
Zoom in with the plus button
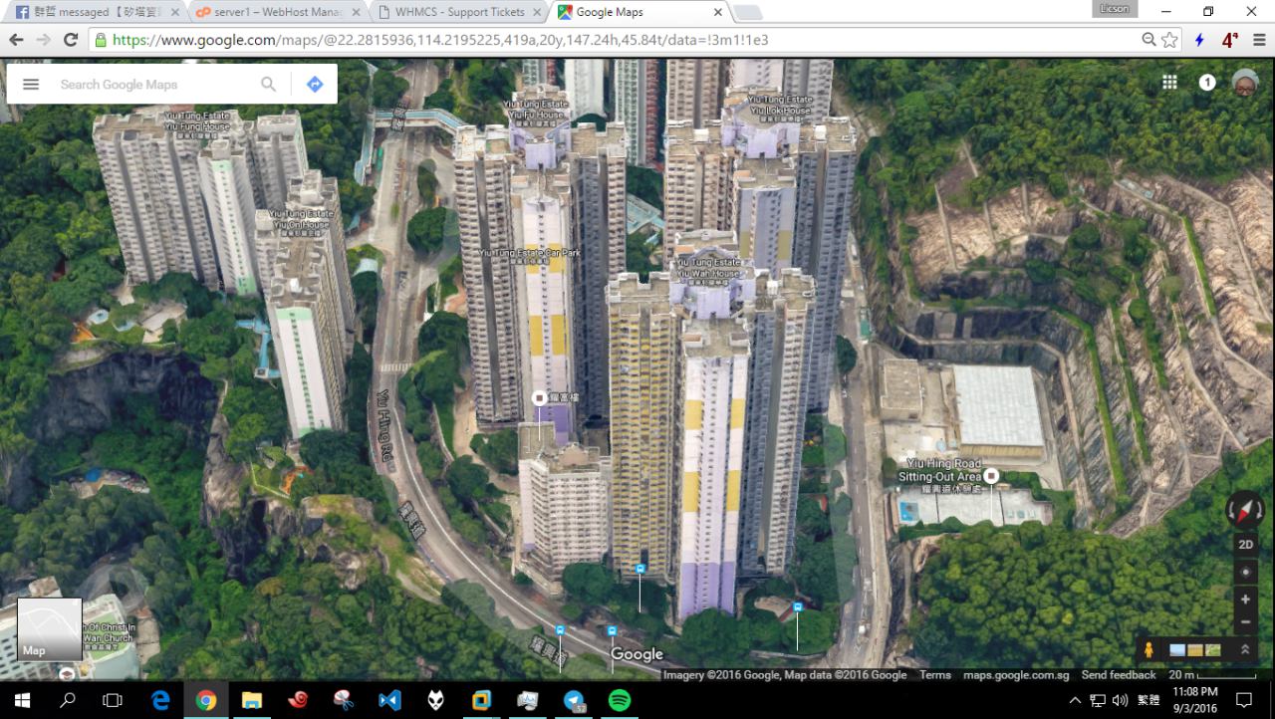(1245, 599)
